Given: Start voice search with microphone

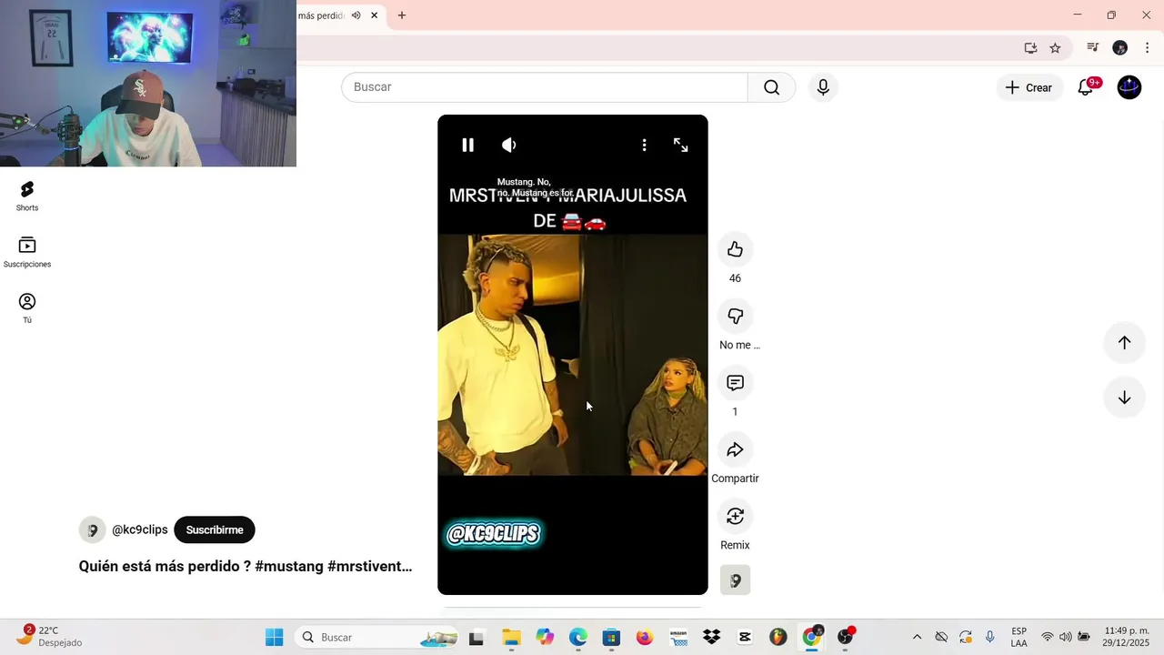Looking at the screenshot, I should coord(823,87).
